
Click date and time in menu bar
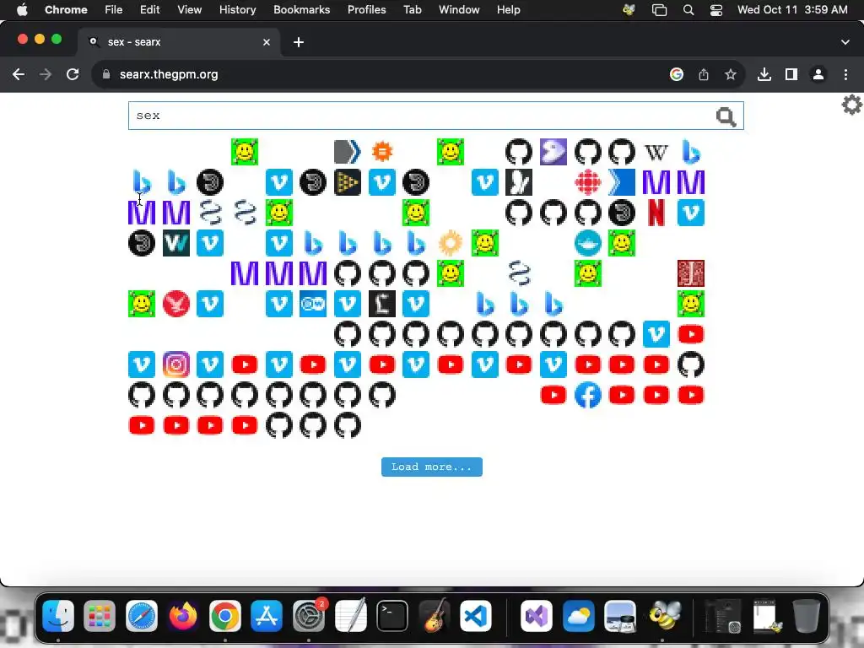[x=792, y=10]
